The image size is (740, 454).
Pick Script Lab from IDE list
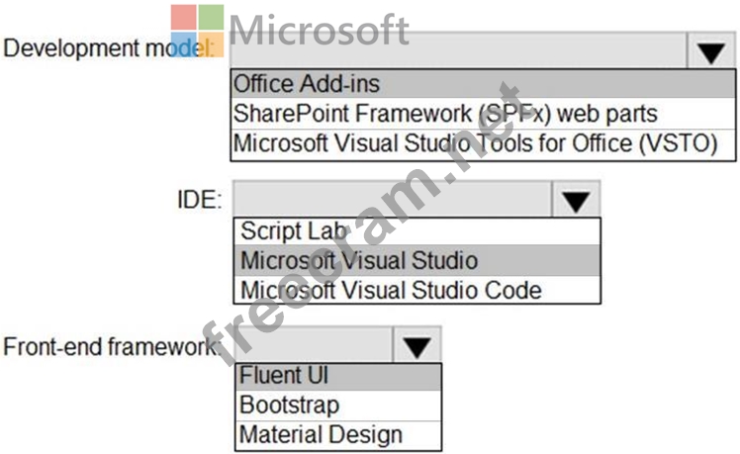click(417, 230)
